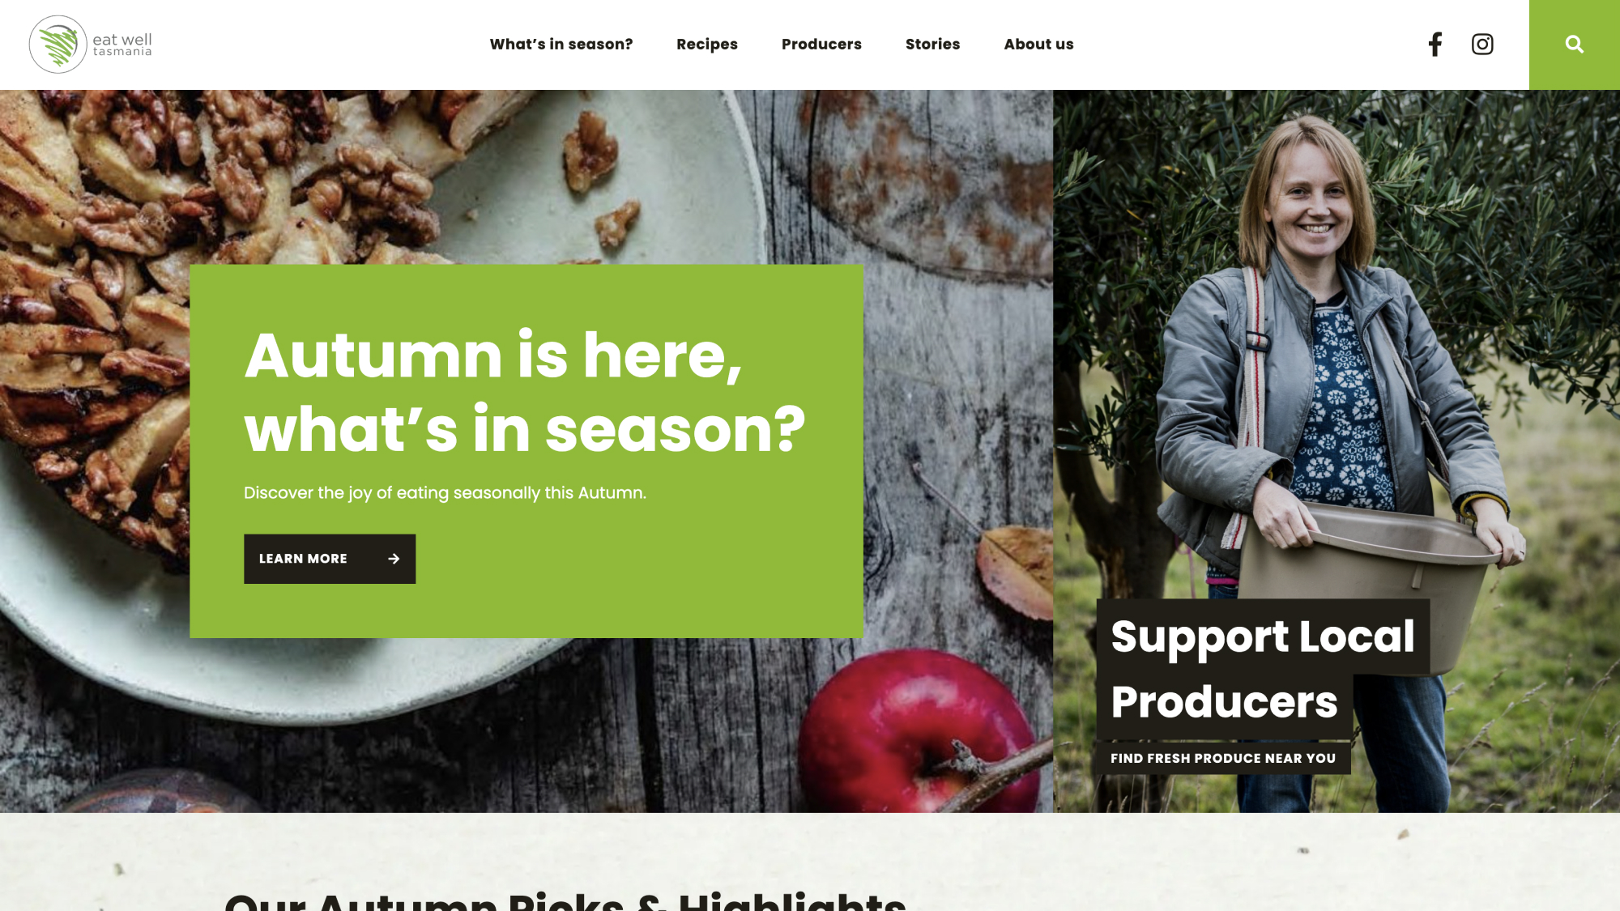1620x911 pixels.
Task: Click the Autumn is here headline
Action: click(525, 392)
